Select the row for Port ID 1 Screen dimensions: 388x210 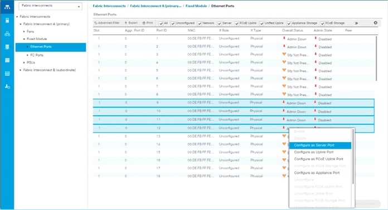[x=234, y=39]
